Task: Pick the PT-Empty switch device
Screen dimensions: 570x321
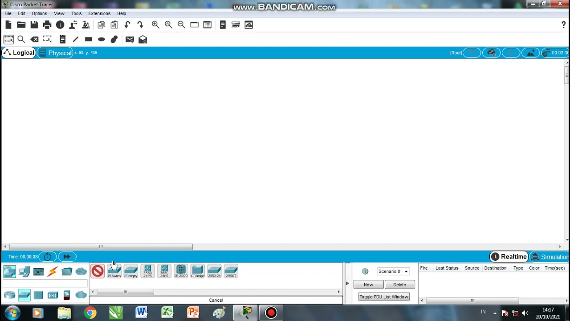Action: tap(131, 271)
